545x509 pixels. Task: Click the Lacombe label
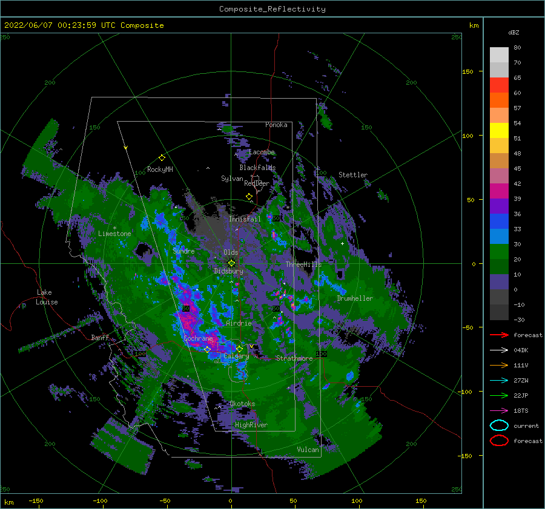[262, 152]
